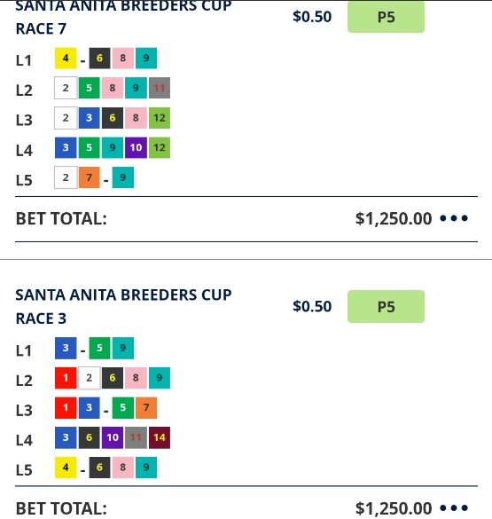Viewport: 492px width, 519px height.
Task: Click blue number 3 in Race 3 L1
Action: [x=66, y=348]
